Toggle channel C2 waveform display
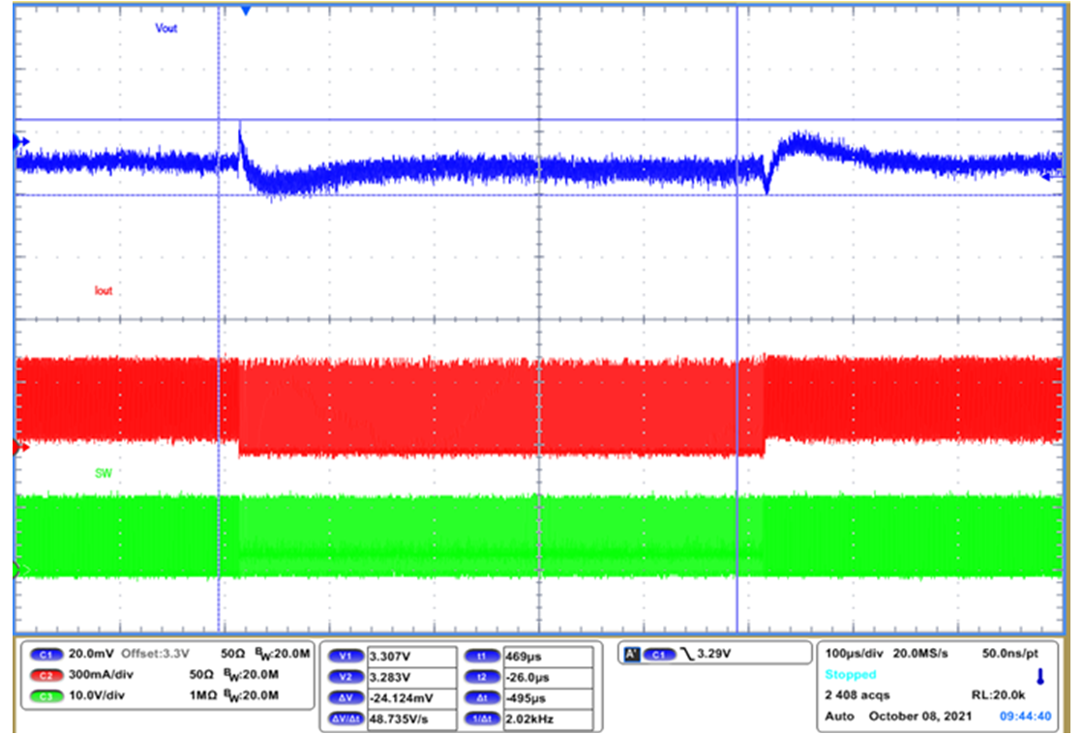1084x735 pixels. click(x=47, y=674)
